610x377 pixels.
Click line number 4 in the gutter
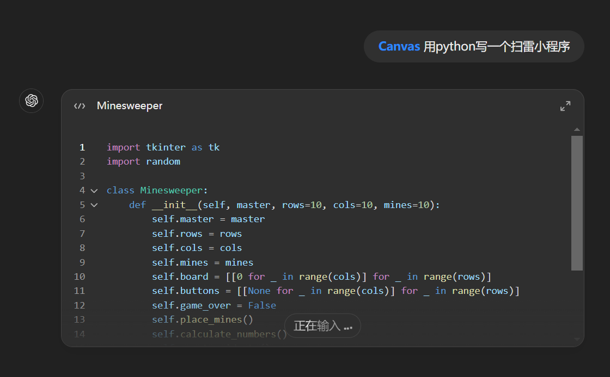click(82, 191)
